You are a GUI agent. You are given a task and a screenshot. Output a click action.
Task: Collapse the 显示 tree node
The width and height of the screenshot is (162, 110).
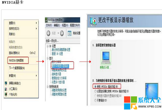[x=48, y=58]
